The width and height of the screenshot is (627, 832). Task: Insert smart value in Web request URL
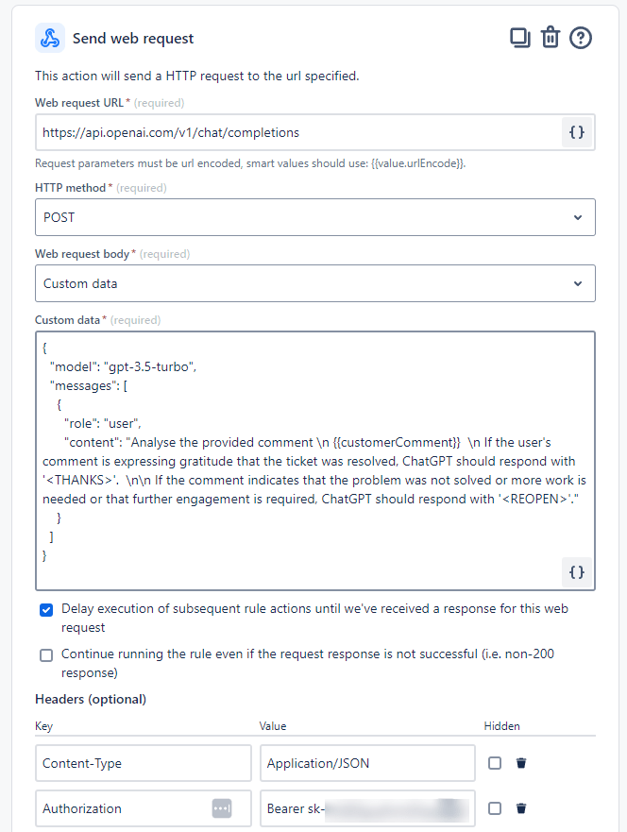pos(576,133)
